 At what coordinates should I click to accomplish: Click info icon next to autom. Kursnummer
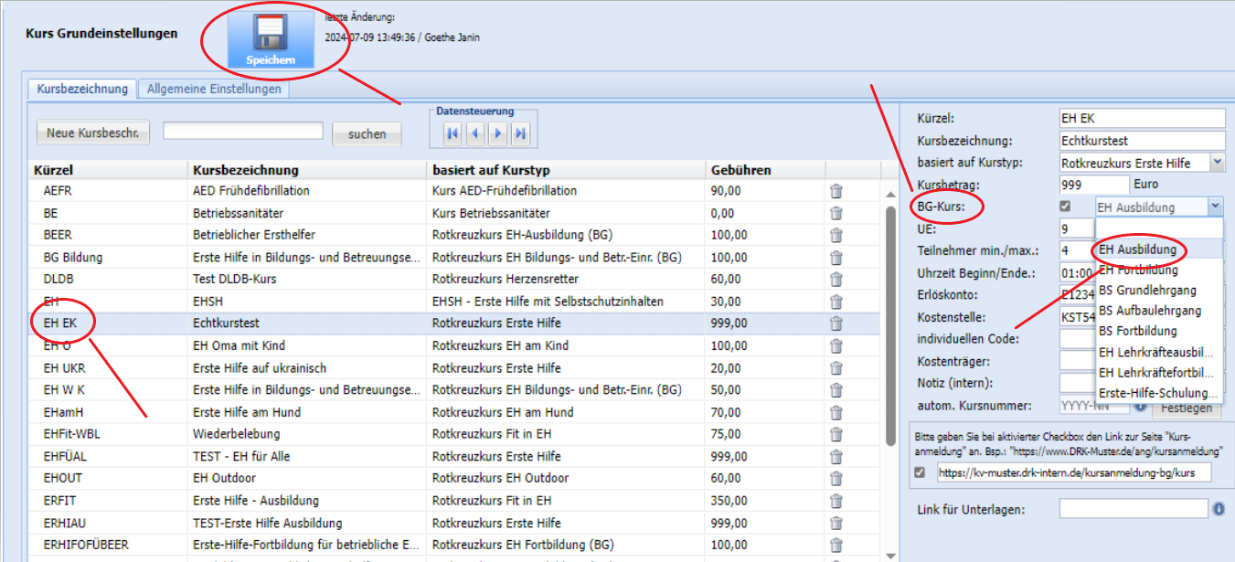pos(1140,405)
